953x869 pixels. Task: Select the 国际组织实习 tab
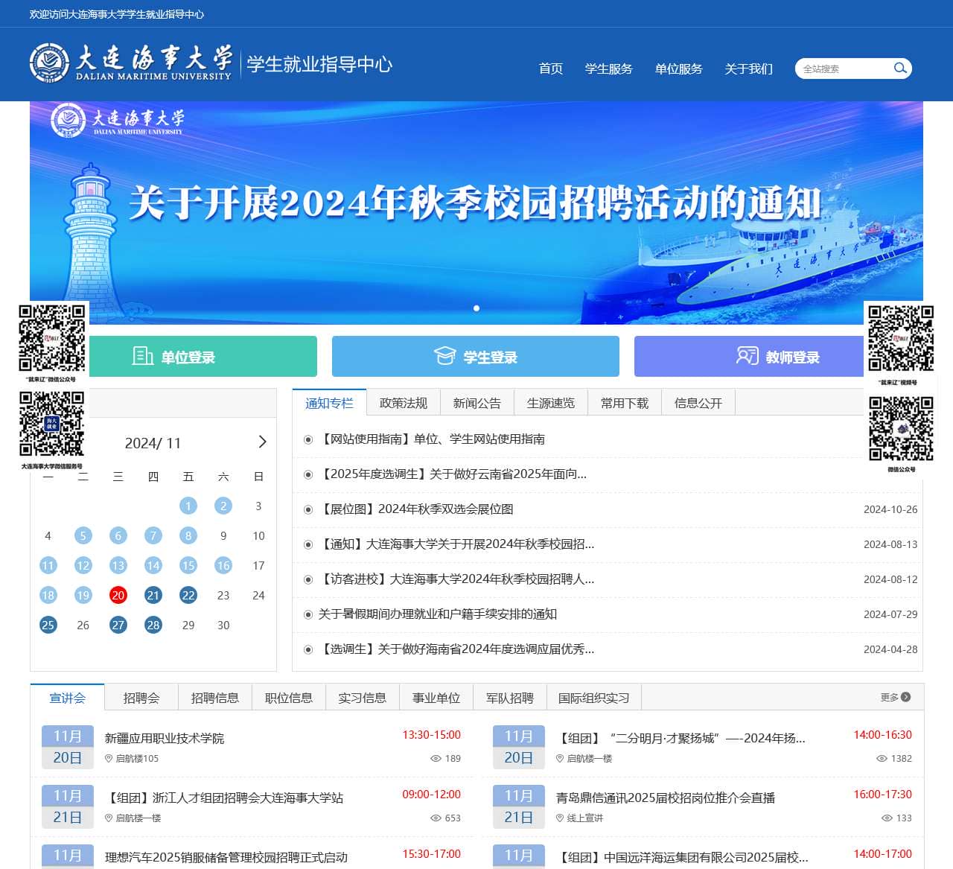pos(594,698)
